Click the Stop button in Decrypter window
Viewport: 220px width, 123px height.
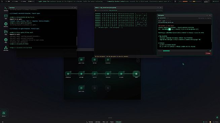click(208, 53)
